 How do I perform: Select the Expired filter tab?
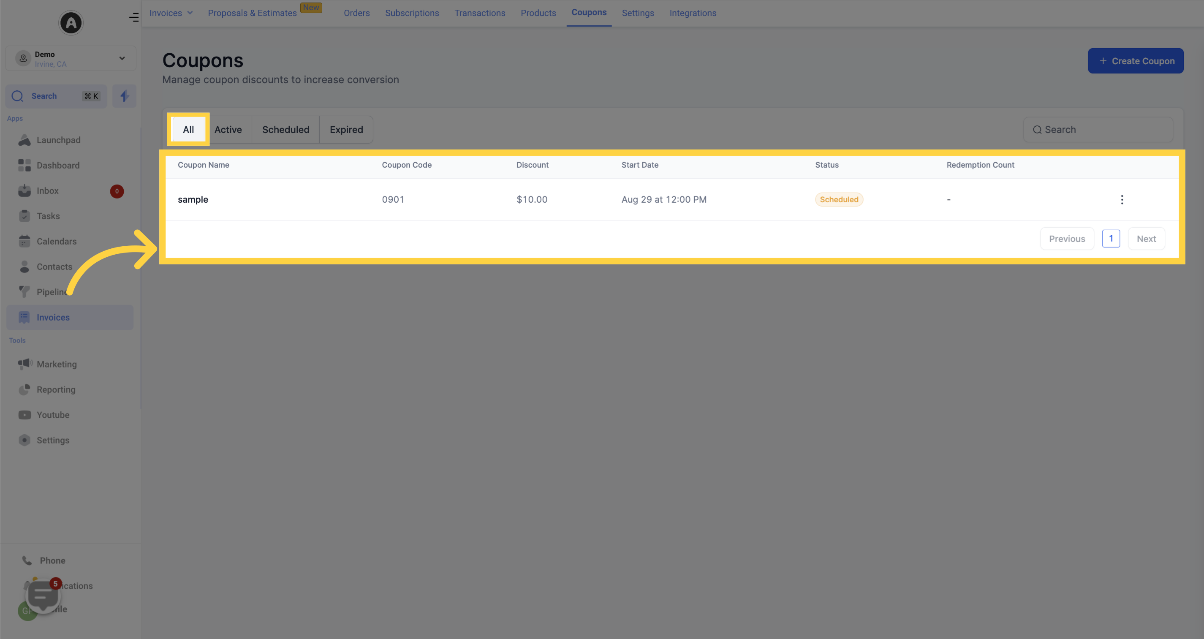point(346,129)
